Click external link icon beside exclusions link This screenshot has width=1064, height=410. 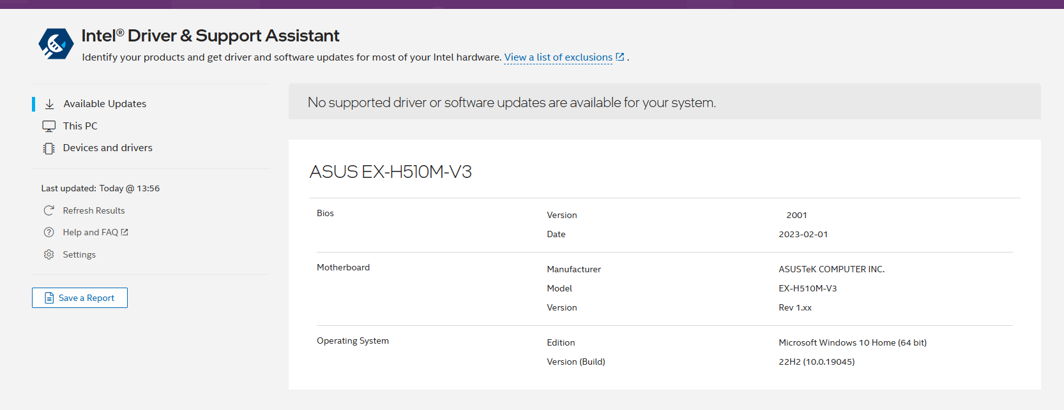click(x=619, y=57)
